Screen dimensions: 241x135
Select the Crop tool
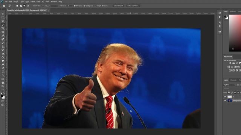(x=3, y=28)
